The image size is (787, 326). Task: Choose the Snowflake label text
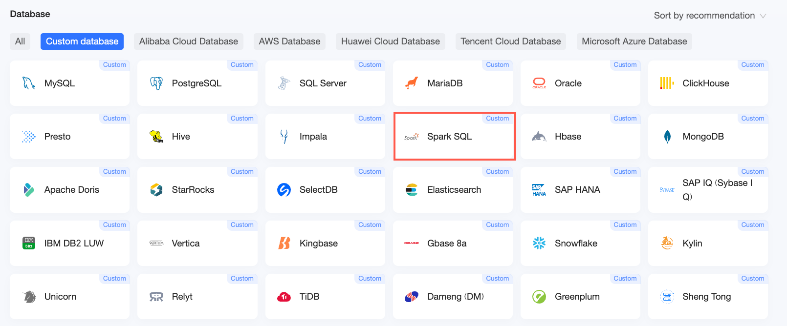(576, 243)
